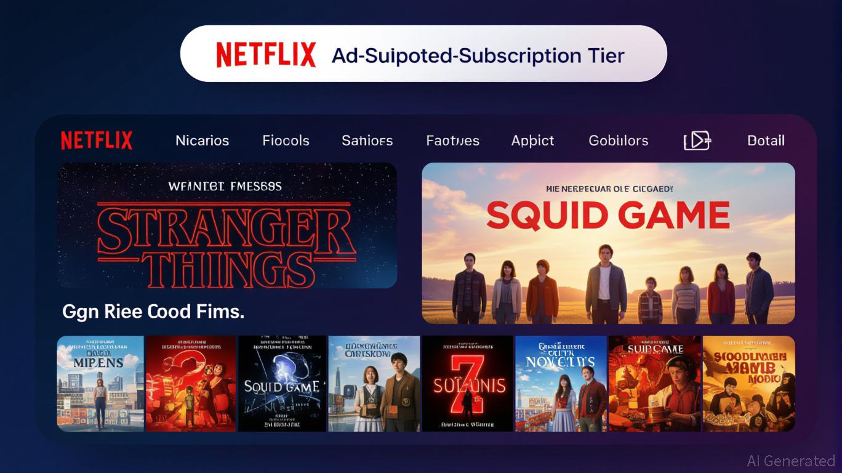Open the Gobilors navigation item
Image resolution: width=842 pixels, height=473 pixels.
pyautogui.click(x=619, y=140)
